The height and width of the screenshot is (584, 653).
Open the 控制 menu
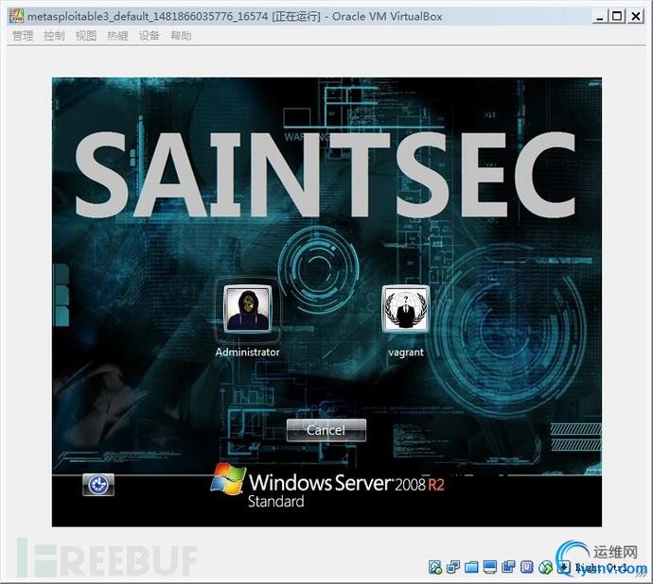coord(54,36)
